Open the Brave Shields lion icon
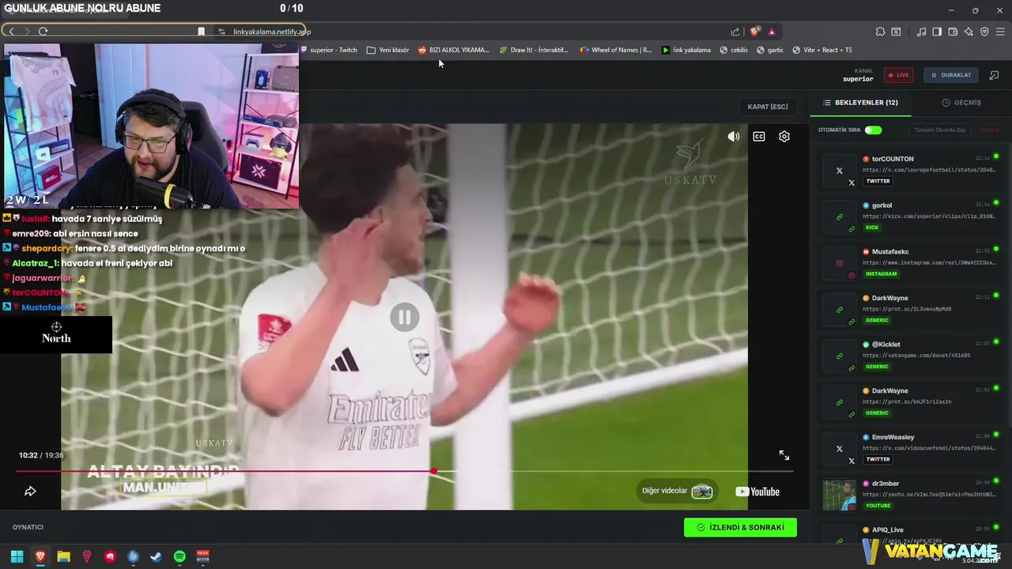This screenshot has width=1012, height=569. [755, 32]
